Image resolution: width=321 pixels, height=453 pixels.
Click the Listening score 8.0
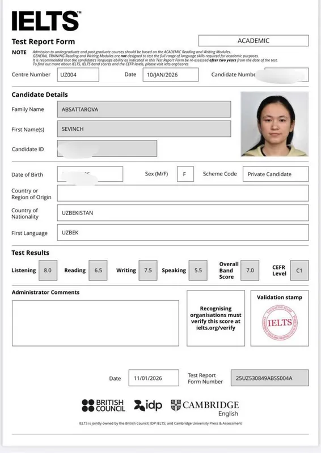[x=48, y=271]
